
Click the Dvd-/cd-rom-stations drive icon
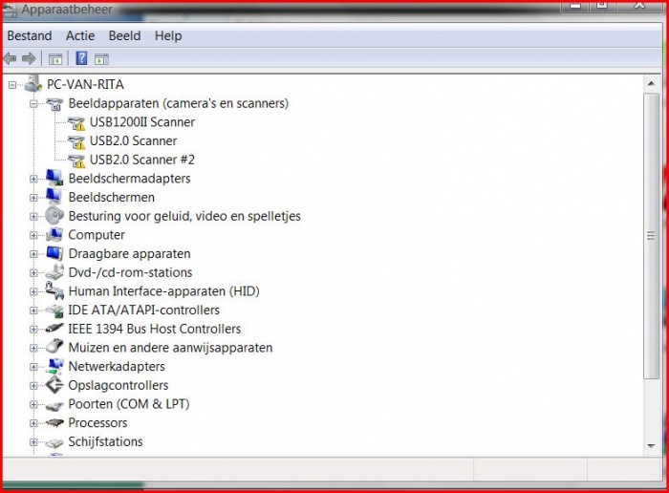(54, 272)
